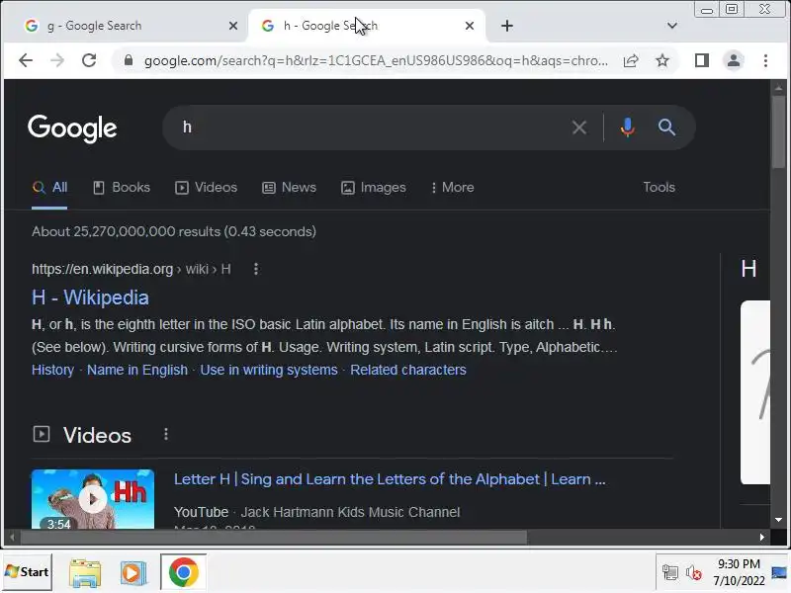Click the en.wikipedia.org breadcrumb URL
Image resolution: width=791 pixels, height=593 pixels.
coord(132,269)
